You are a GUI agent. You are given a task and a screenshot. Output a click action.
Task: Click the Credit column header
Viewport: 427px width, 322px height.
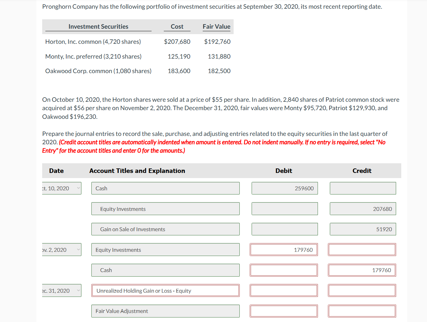point(362,171)
